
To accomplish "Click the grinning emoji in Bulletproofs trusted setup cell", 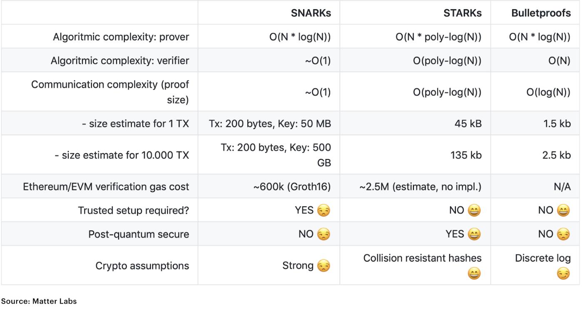I will (x=563, y=211).
